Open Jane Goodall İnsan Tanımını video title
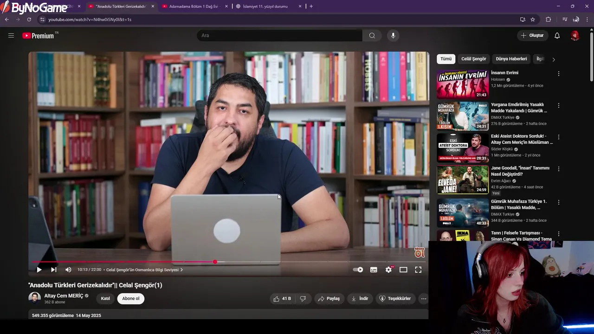Image resolution: width=594 pixels, height=334 pixels. point(520,171)
